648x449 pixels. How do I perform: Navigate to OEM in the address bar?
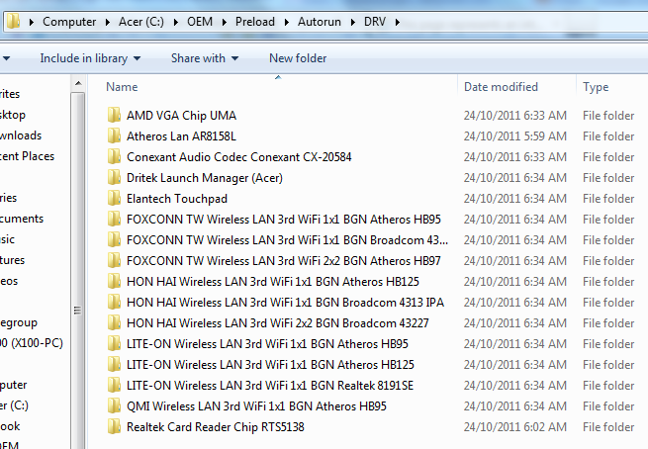click(x=200, y=22)
